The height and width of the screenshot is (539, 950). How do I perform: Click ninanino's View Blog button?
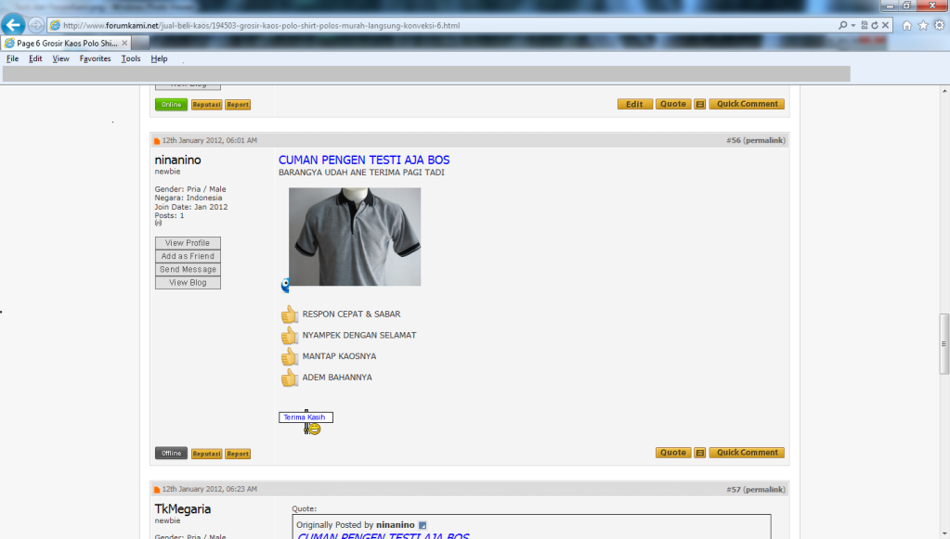[x=188, y=283]
